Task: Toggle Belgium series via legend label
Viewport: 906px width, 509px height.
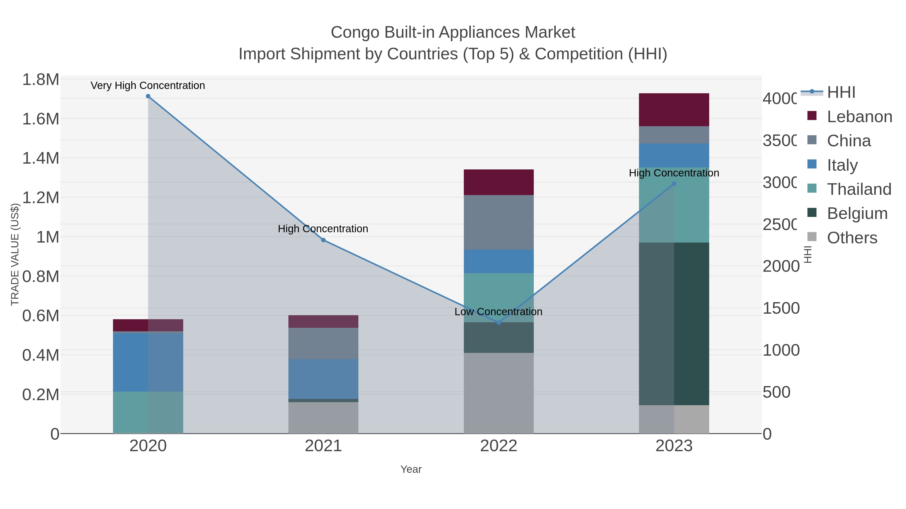Action: tap(857, 213)
